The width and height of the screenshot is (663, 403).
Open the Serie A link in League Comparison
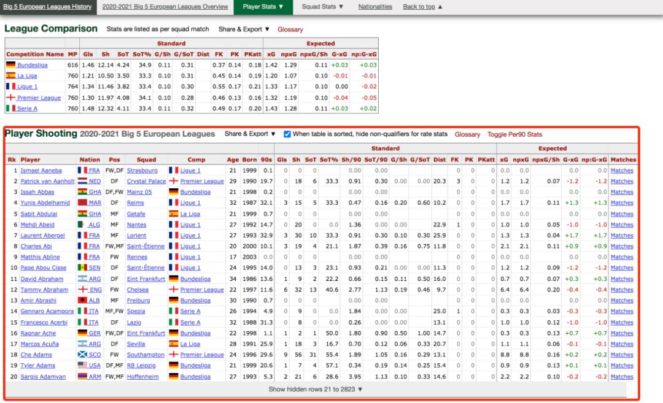tap(27, 109)
